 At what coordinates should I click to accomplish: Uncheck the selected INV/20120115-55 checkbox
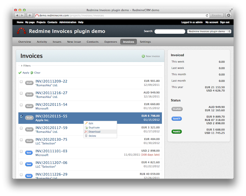[21, 116]
